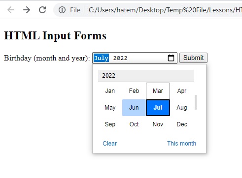Select the Jul month cell
The width and height of the screenshot is (242, 178).
pos(158,108)
